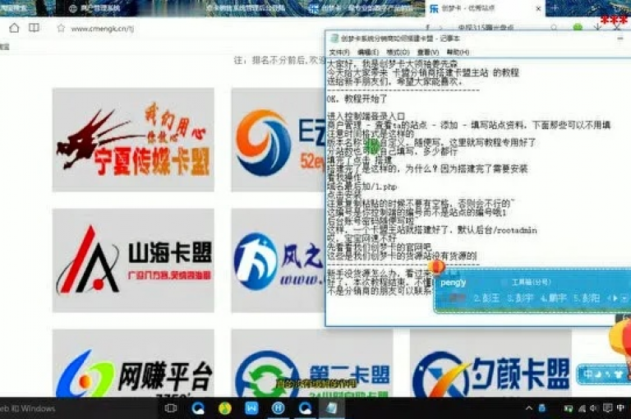Choose IME candidate 5. 彭阳
This screenshot has width=631, height=419.
pos(587,298)
